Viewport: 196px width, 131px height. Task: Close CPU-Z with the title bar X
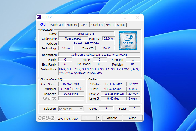(137, 17)
